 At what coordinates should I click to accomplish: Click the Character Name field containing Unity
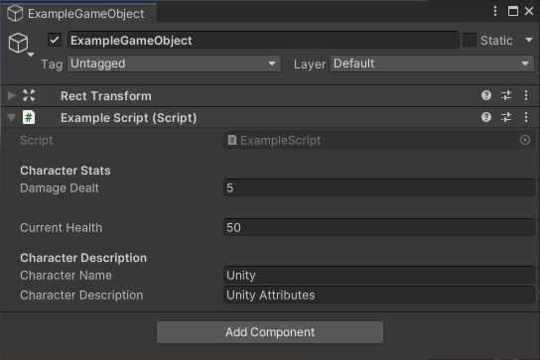(x=379, y=275)
